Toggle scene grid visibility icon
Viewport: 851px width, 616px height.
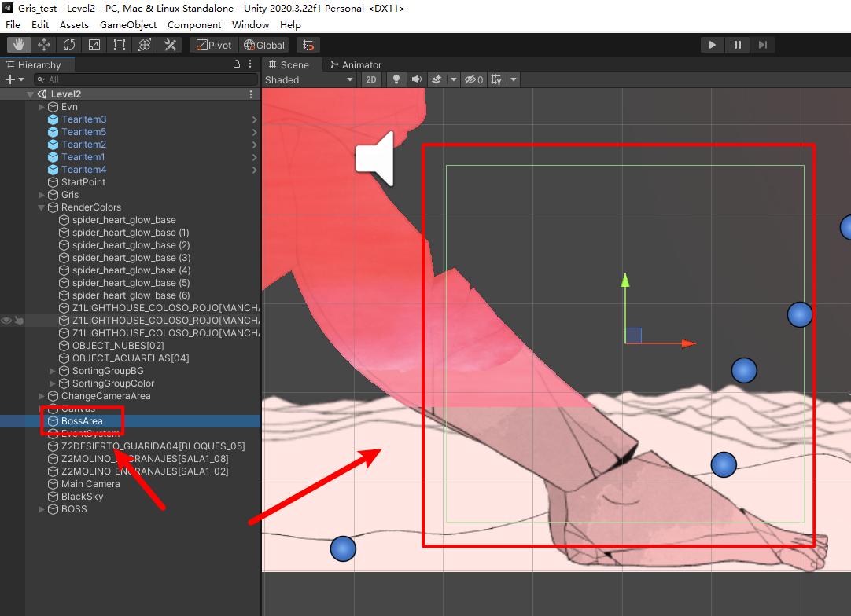496,79
